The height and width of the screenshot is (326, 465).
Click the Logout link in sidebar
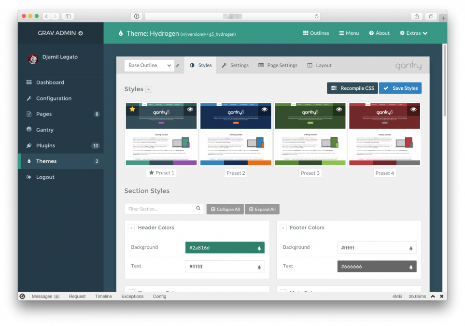[45, 177]
